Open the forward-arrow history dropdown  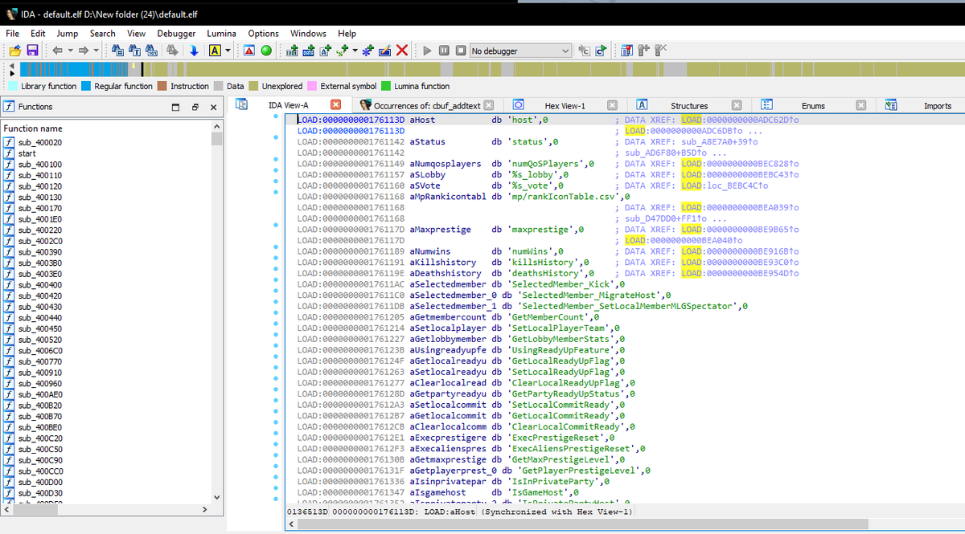click(x=96, y=51)
